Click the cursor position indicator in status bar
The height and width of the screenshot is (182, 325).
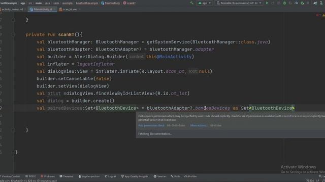(x=310, y=181)
